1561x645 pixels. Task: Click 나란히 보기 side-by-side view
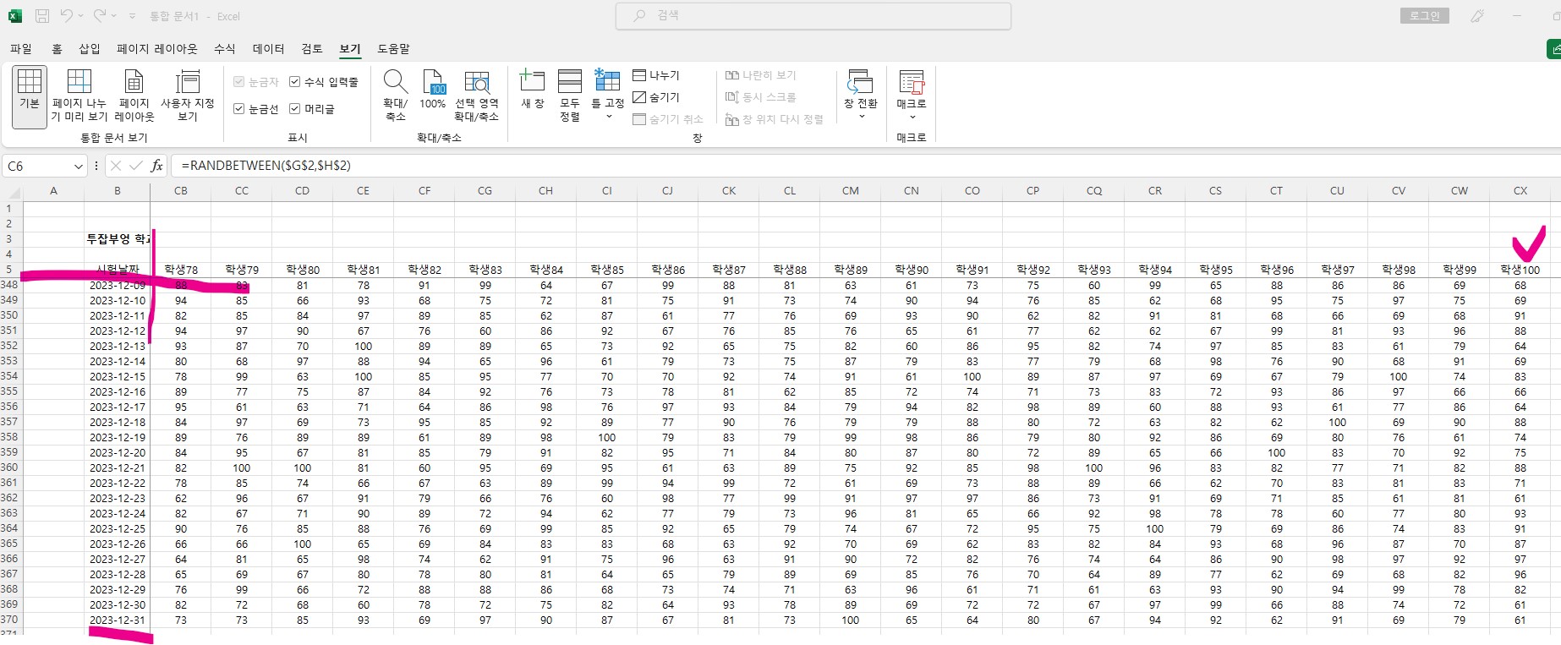[x=760, y=75]
